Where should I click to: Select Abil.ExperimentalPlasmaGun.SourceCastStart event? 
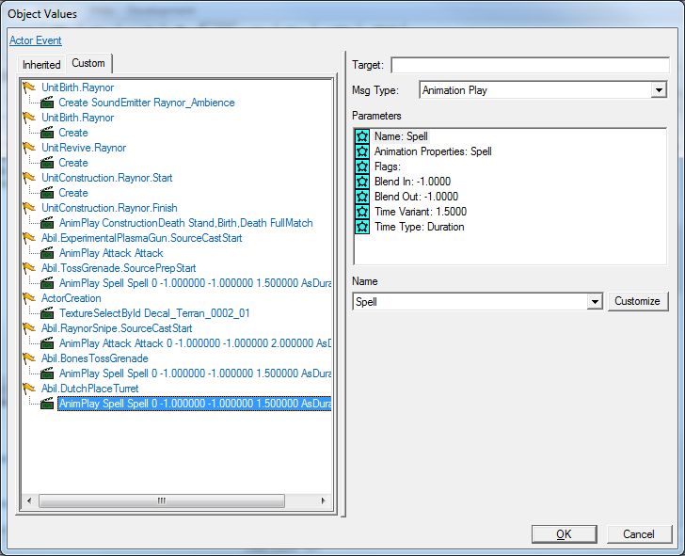point(141,238)
